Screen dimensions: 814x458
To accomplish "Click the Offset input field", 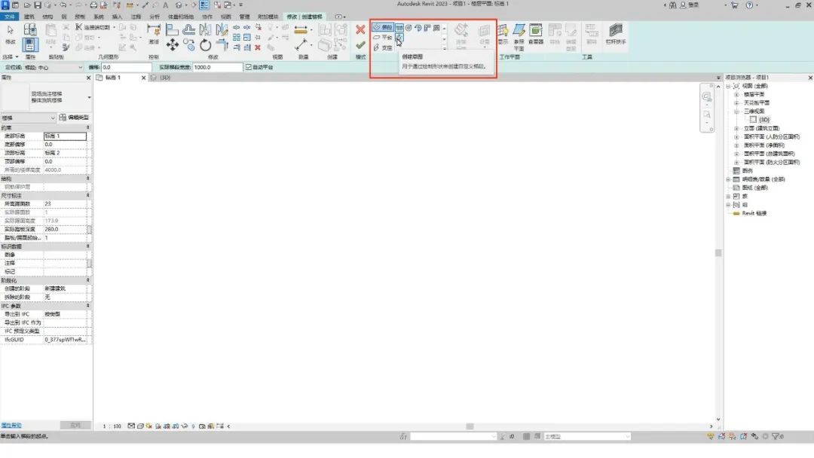I will coord(126,68).
